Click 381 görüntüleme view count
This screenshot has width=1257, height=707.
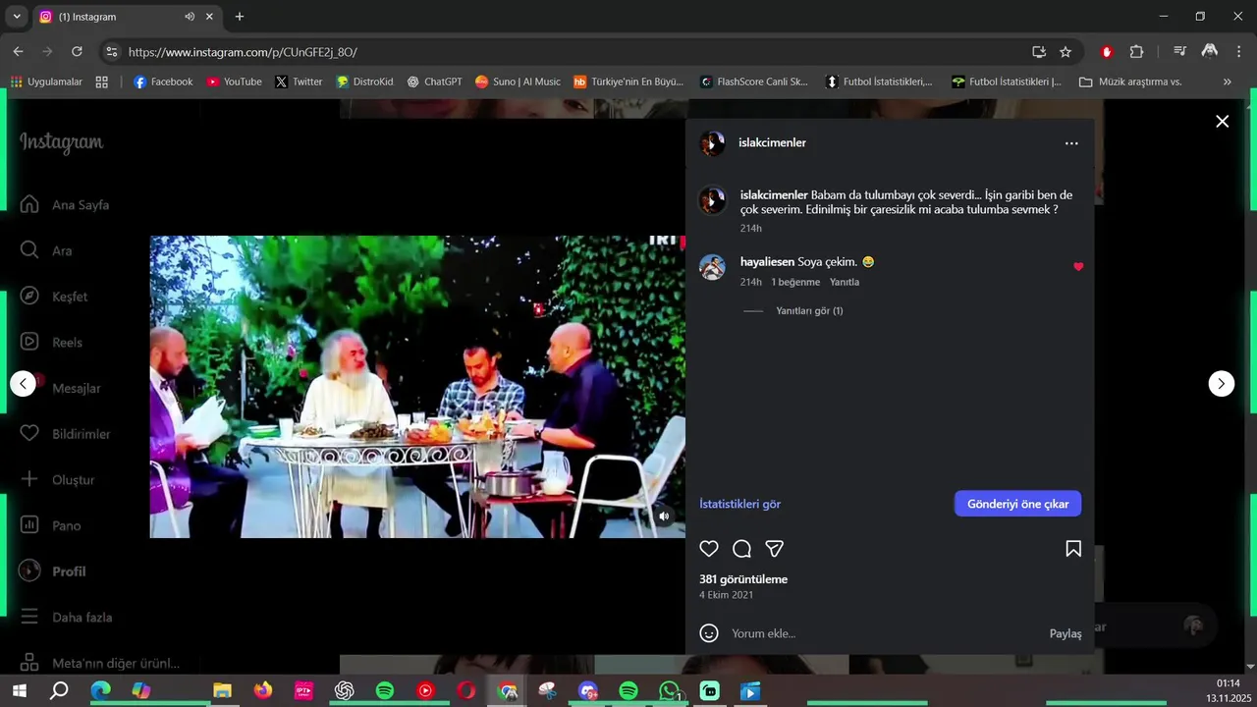coord(743,579)
